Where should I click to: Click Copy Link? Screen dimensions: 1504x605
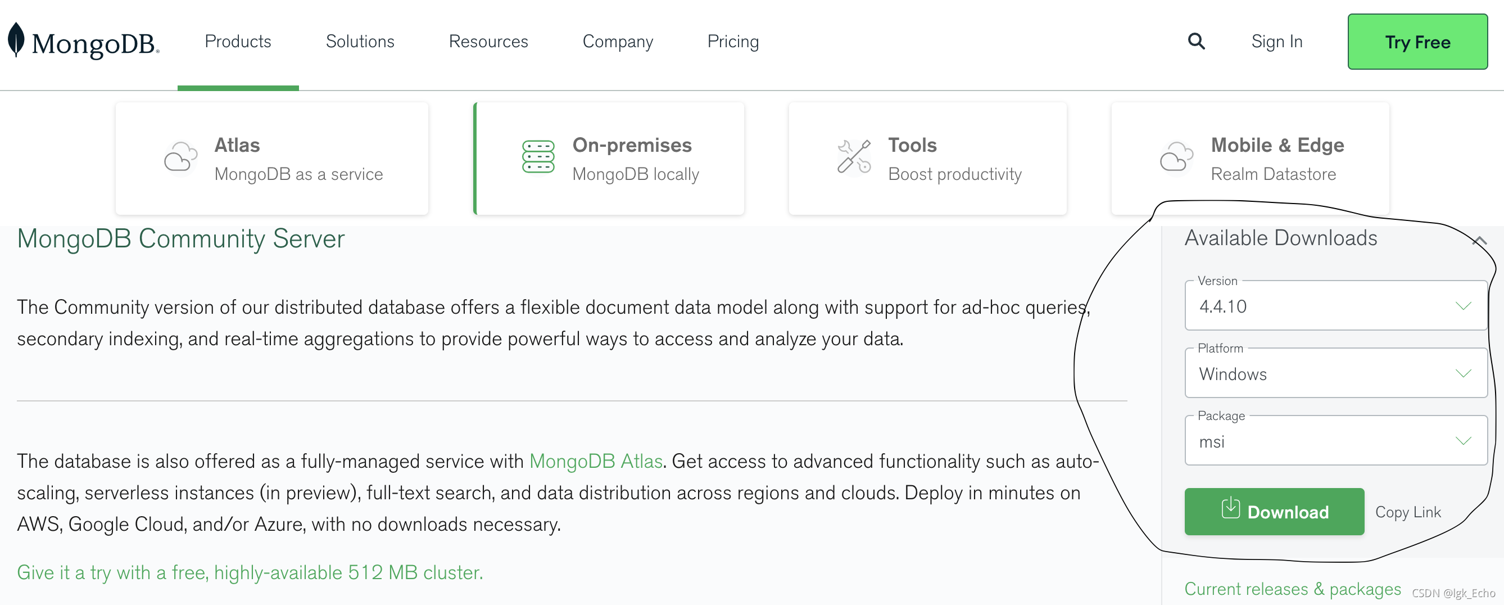tap(1408, 512)
